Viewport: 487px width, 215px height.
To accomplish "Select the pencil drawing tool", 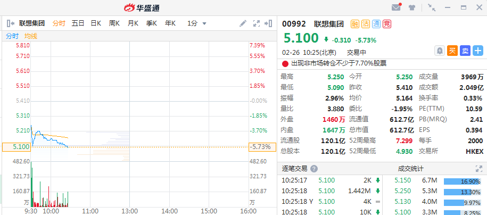I will [243, 23].
